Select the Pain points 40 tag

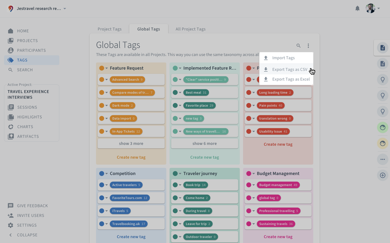[270, 106]
